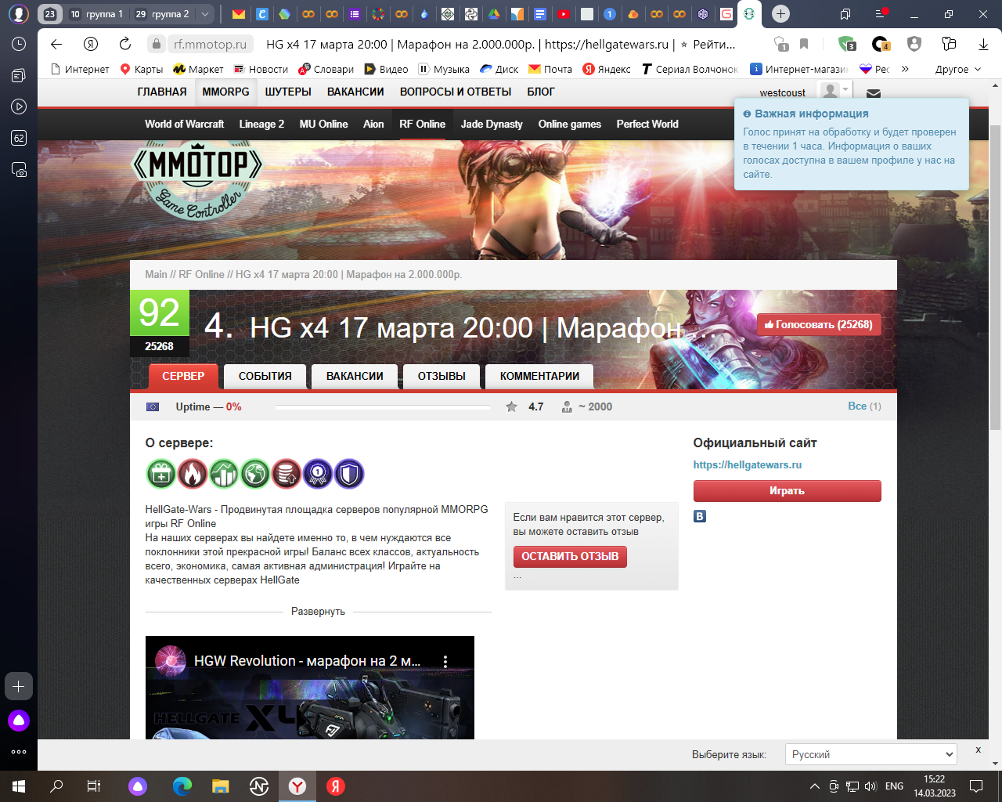Viewport: 1002px width, 802px height.
Task: Open the messages envelope icon in site header
Action: point(874,93)
